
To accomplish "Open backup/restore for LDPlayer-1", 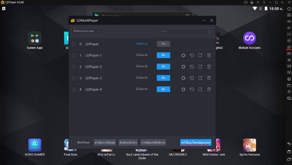I will click(x=192, y=55).
